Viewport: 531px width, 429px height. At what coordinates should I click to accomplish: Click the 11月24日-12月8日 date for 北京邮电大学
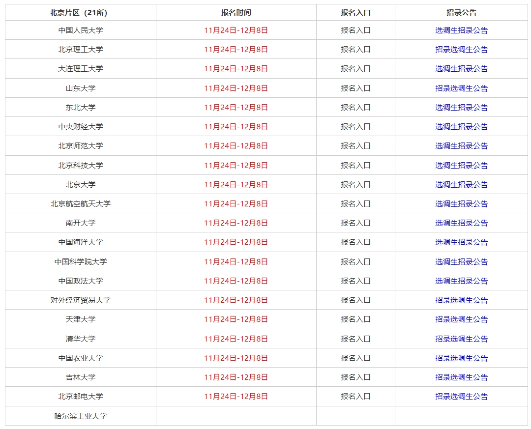236,397
